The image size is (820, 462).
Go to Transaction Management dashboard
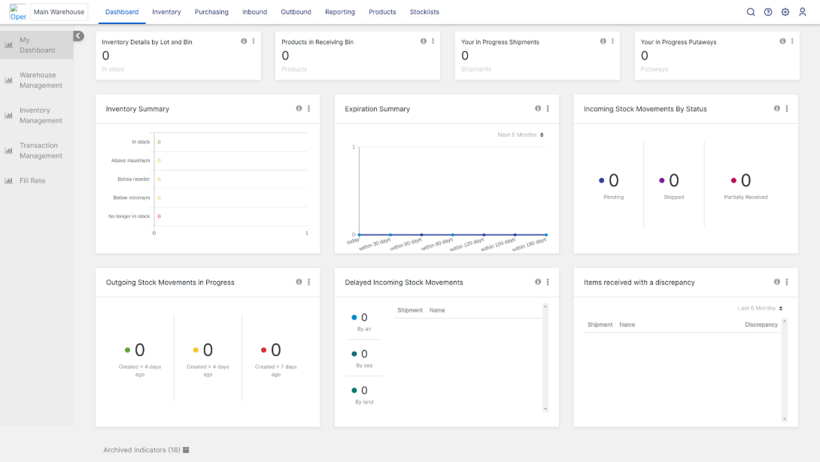pos(37,151)
